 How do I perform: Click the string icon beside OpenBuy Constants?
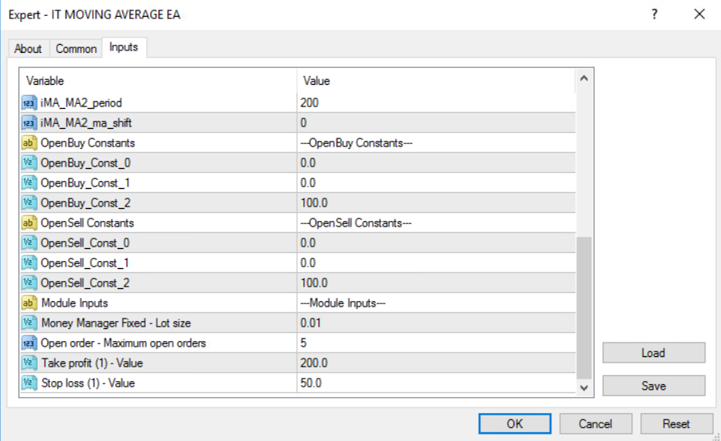point(29,142)
